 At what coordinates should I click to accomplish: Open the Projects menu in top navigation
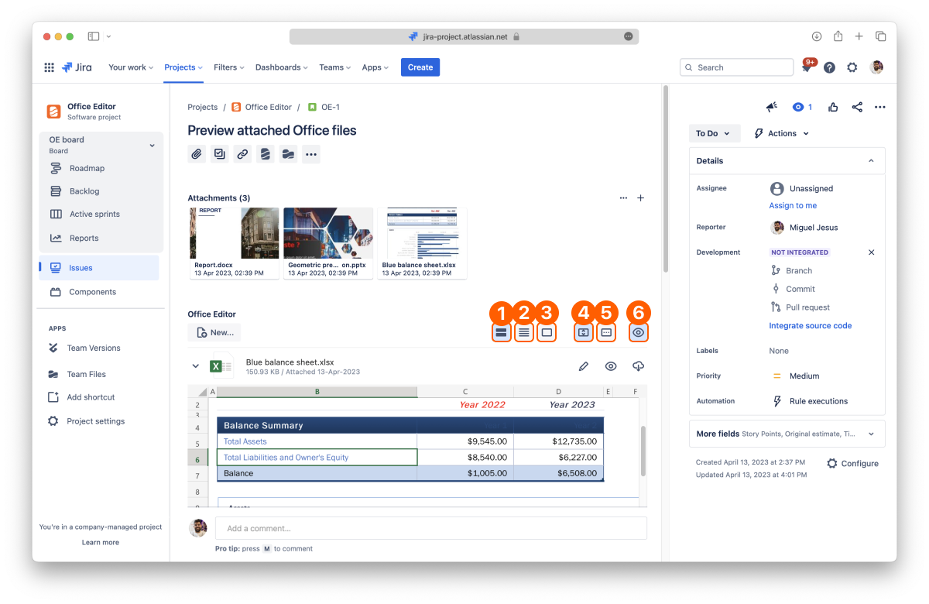click(x=183, y=67)
